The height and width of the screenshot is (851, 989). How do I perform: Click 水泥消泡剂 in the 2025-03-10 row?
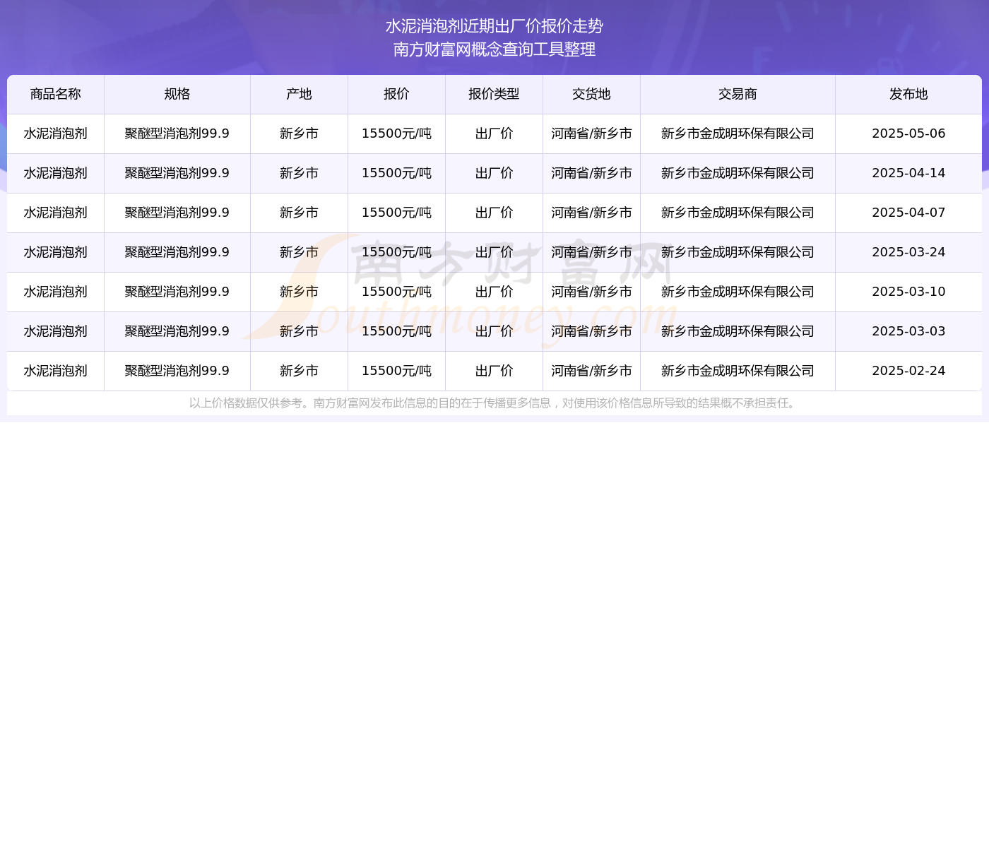tap(56, 292)
